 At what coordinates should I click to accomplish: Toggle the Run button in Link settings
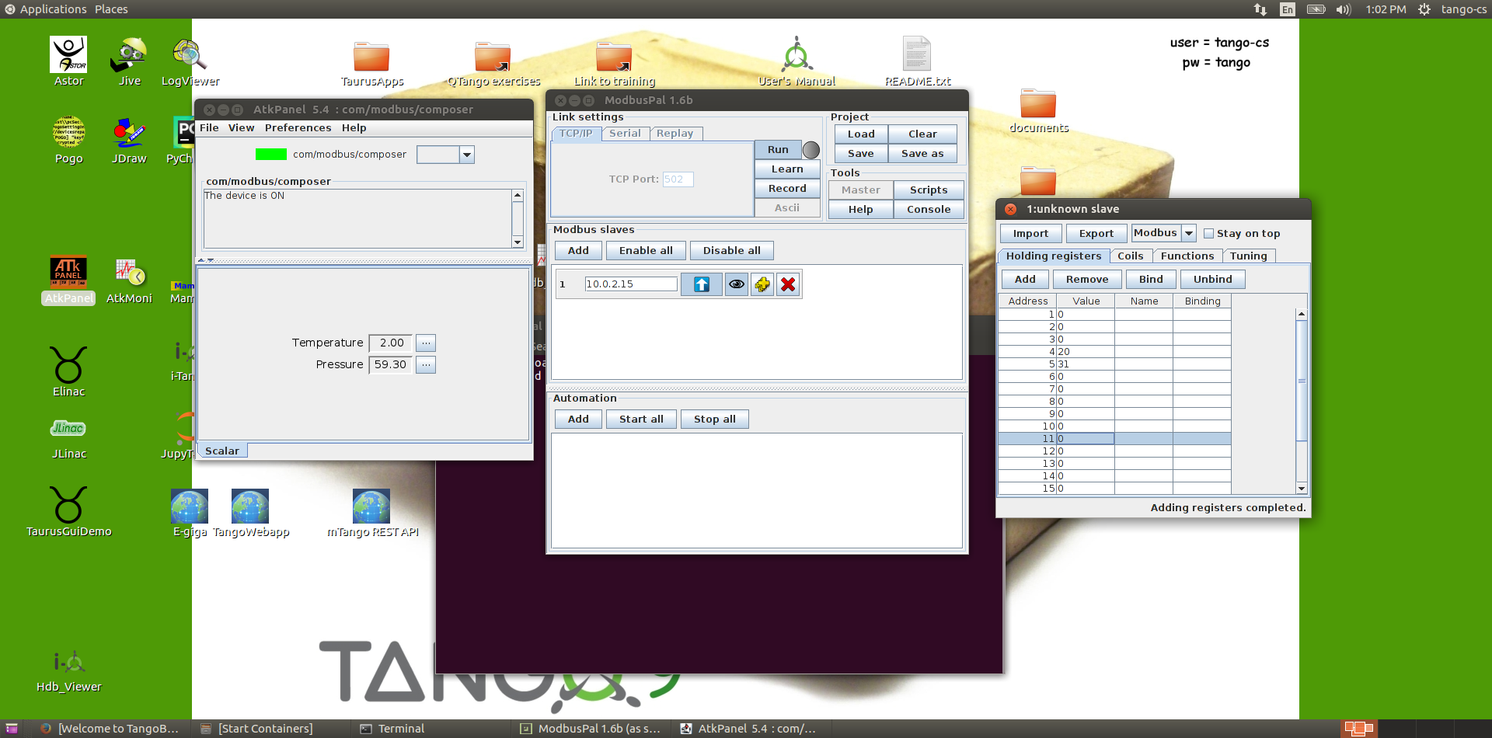pyautogui.click(x=778, y=150)
